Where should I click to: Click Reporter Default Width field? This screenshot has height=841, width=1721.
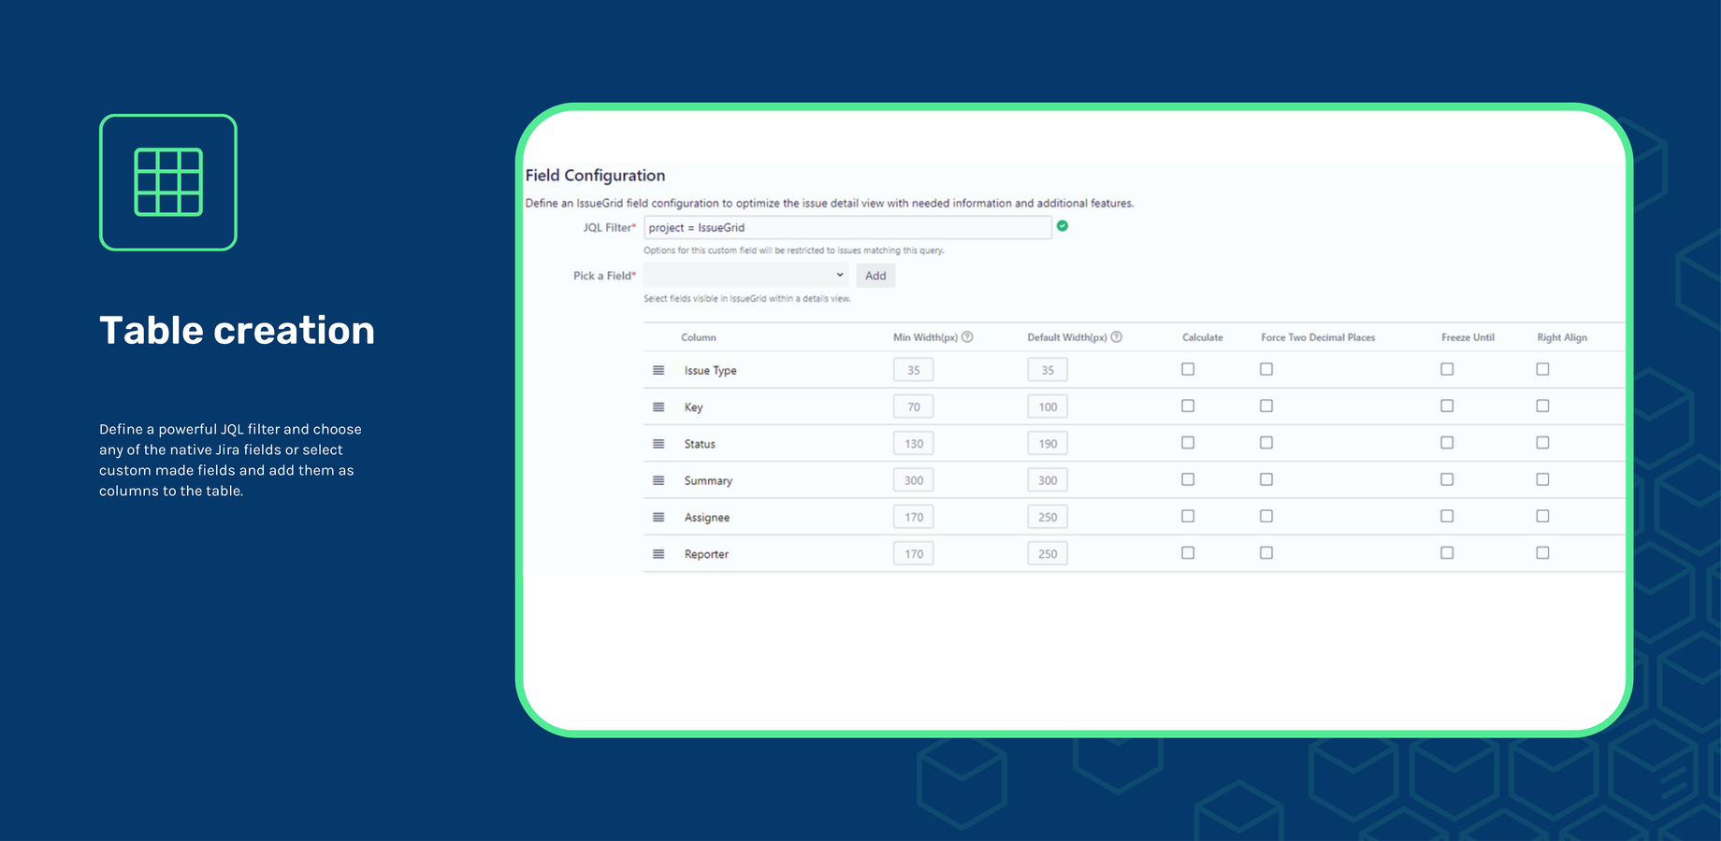pos(1048,554)
